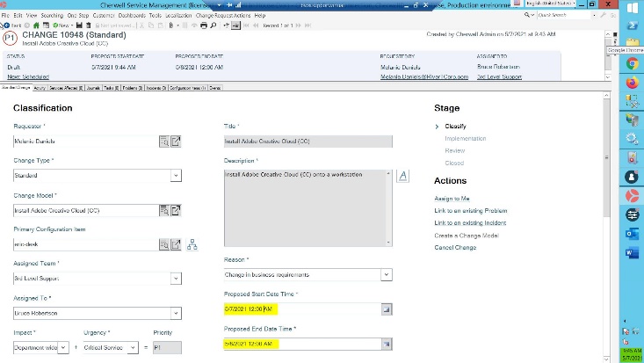Click the Description text zoom icon
The height and width of the screenshot is (363, 644).
(403, 176)
